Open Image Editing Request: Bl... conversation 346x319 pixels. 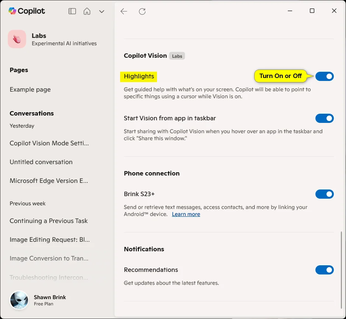click(x=50, y=240)
